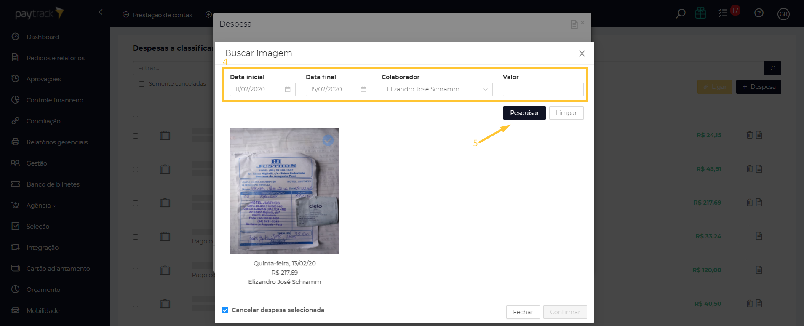Toggle Cancelar despesa selecionada checkbox

tap(225, 310)
